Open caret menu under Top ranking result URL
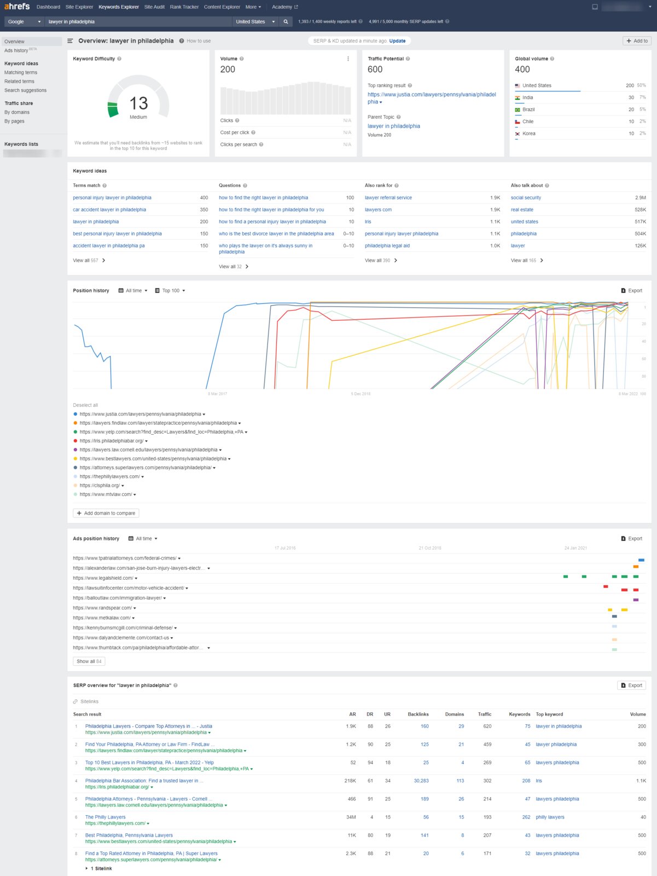This screenshot has width=657, height=876. tap(381, 102)
